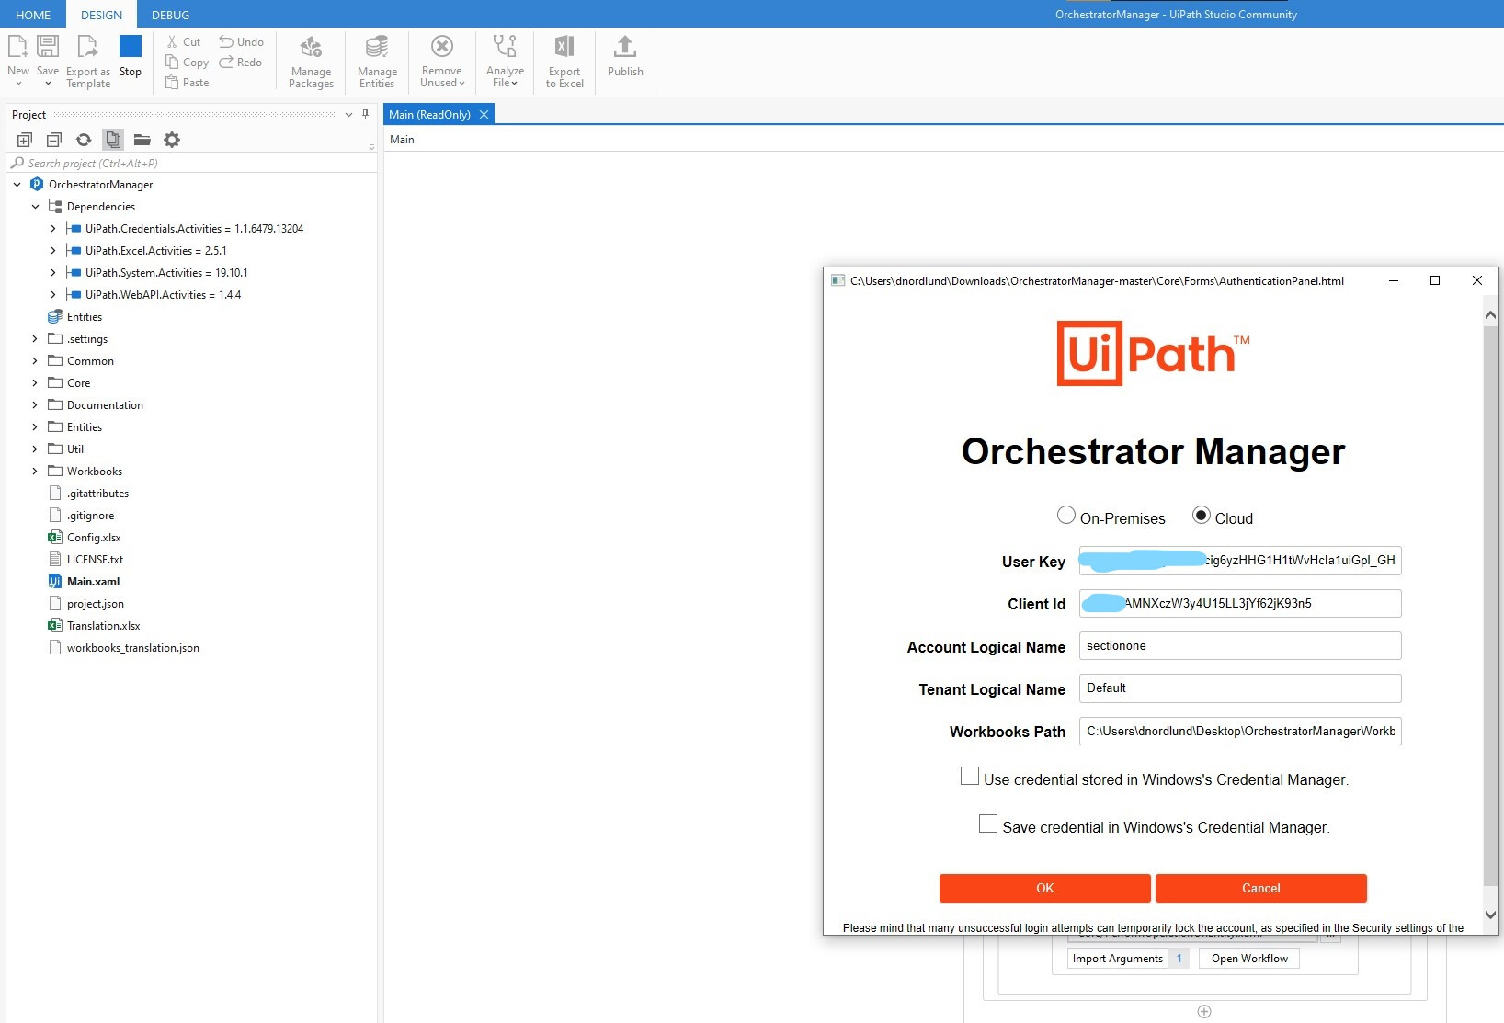
Task: Open the Analyze File dropdown
Action: (x=505, y=61)
